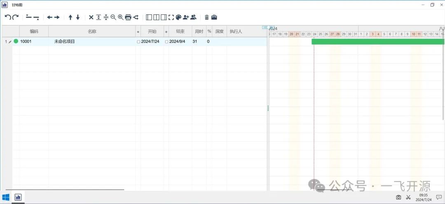This screenshot has height=204, width=445.
Task: Click the 执行人 column header
Action: (236, 32)
